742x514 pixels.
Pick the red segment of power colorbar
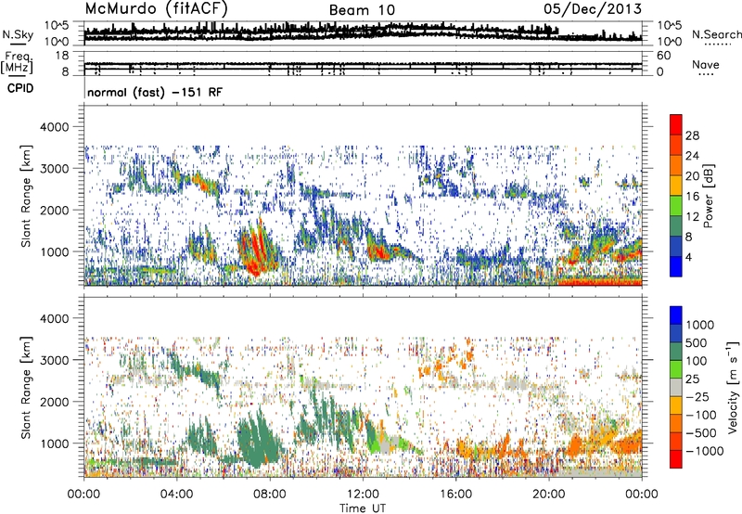[x=676, y=125]
